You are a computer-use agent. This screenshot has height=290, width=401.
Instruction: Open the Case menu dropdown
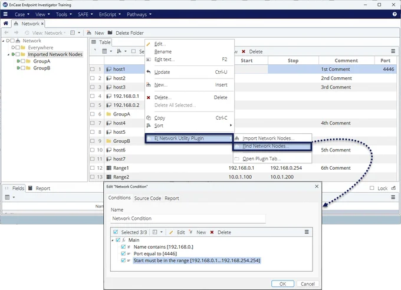22,14
